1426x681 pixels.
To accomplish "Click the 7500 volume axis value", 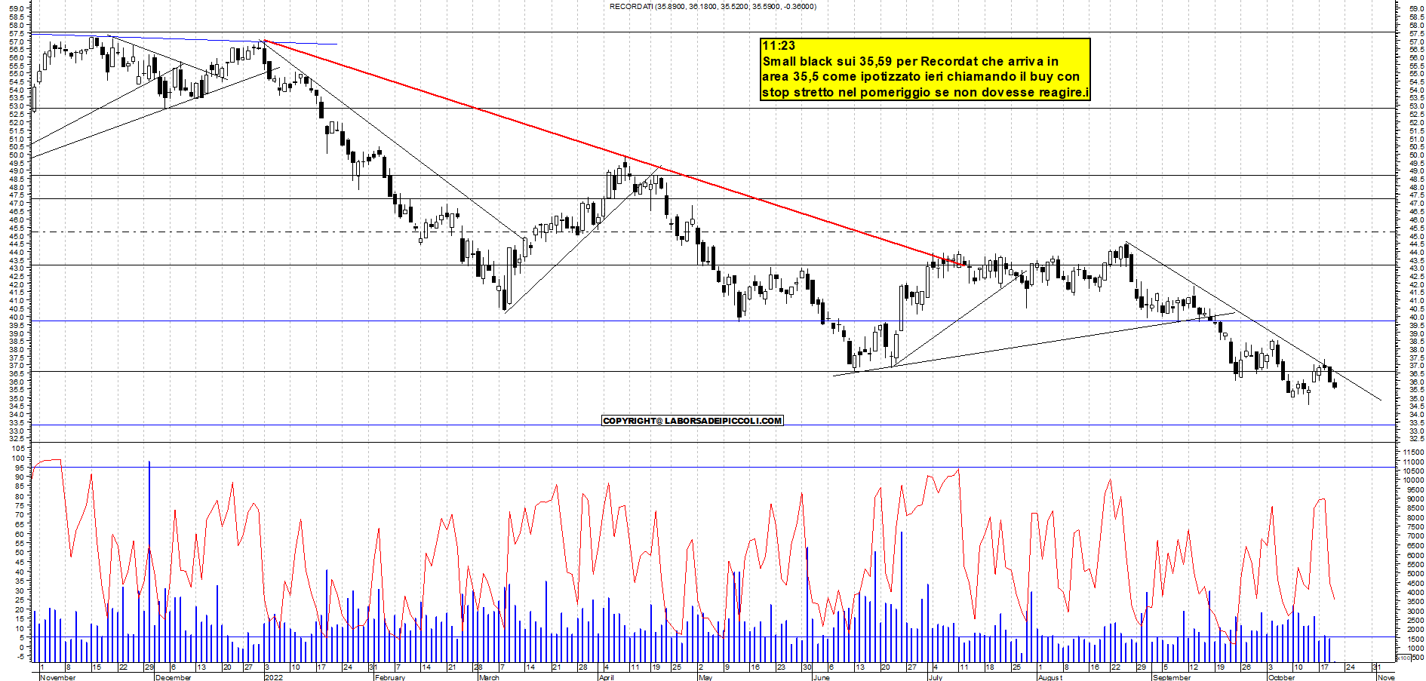I will pyautogui.click(x=1415, y=526).
